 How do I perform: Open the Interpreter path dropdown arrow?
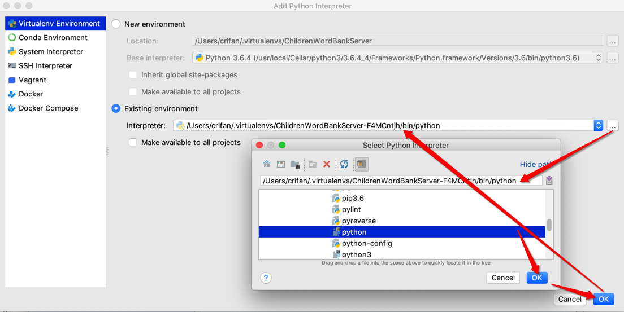(598, 126)
